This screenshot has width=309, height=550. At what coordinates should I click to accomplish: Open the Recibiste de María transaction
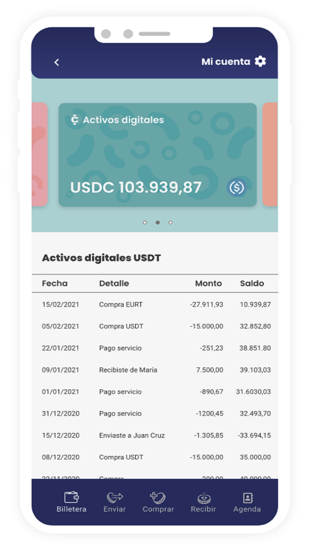[x=154, y=370]
